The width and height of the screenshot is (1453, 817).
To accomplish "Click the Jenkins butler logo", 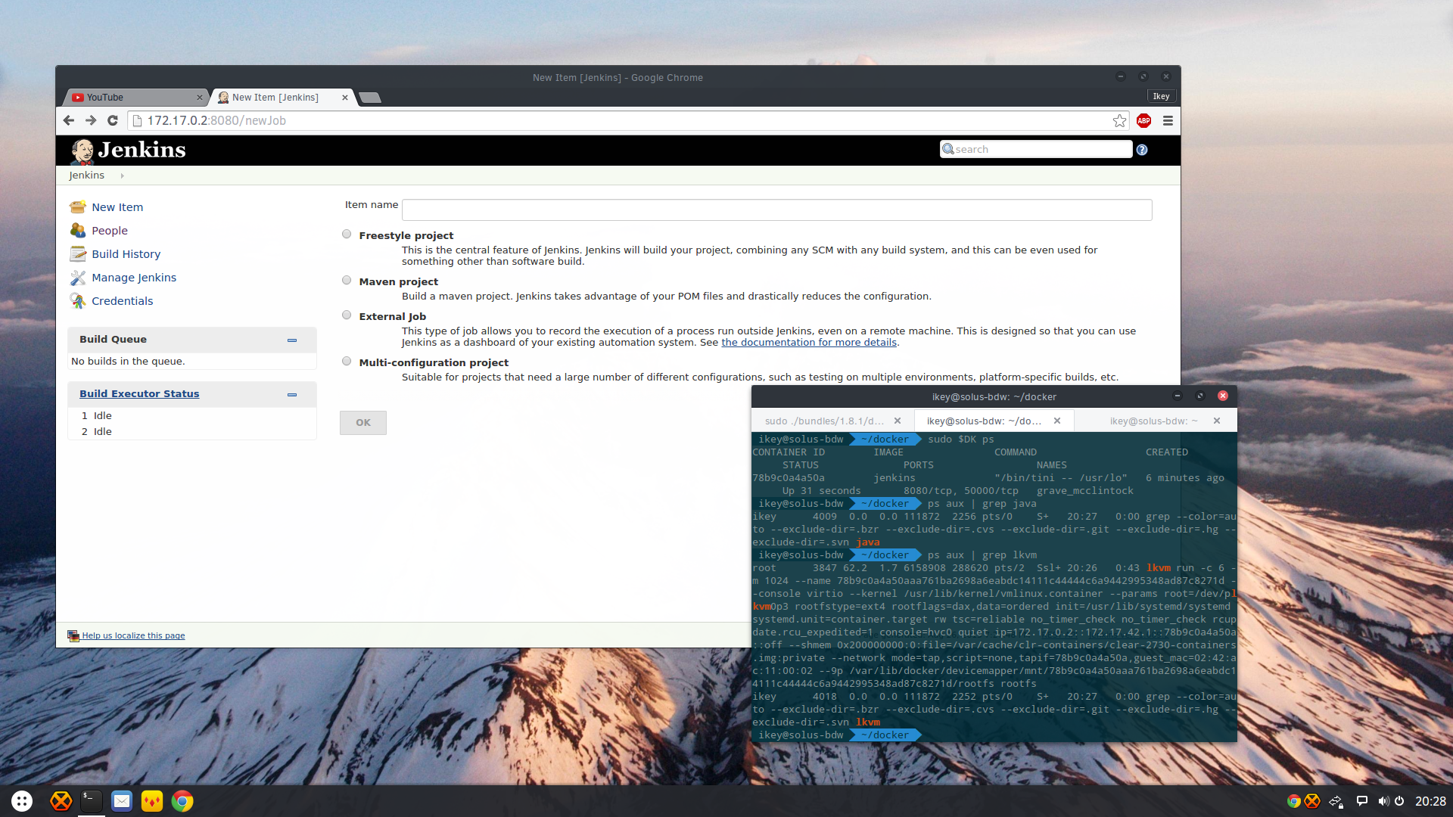I will pyautogui.click(x=82, y=151).
